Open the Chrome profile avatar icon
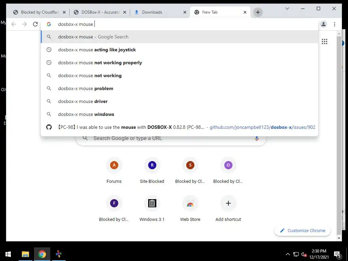348x261 pixels. pyautogui.click(x=324, y=24)
